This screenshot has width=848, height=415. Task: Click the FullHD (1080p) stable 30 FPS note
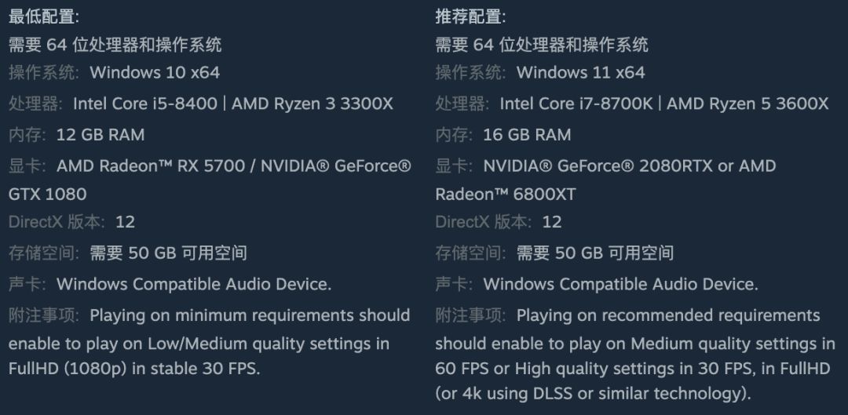tap(133, 368)
